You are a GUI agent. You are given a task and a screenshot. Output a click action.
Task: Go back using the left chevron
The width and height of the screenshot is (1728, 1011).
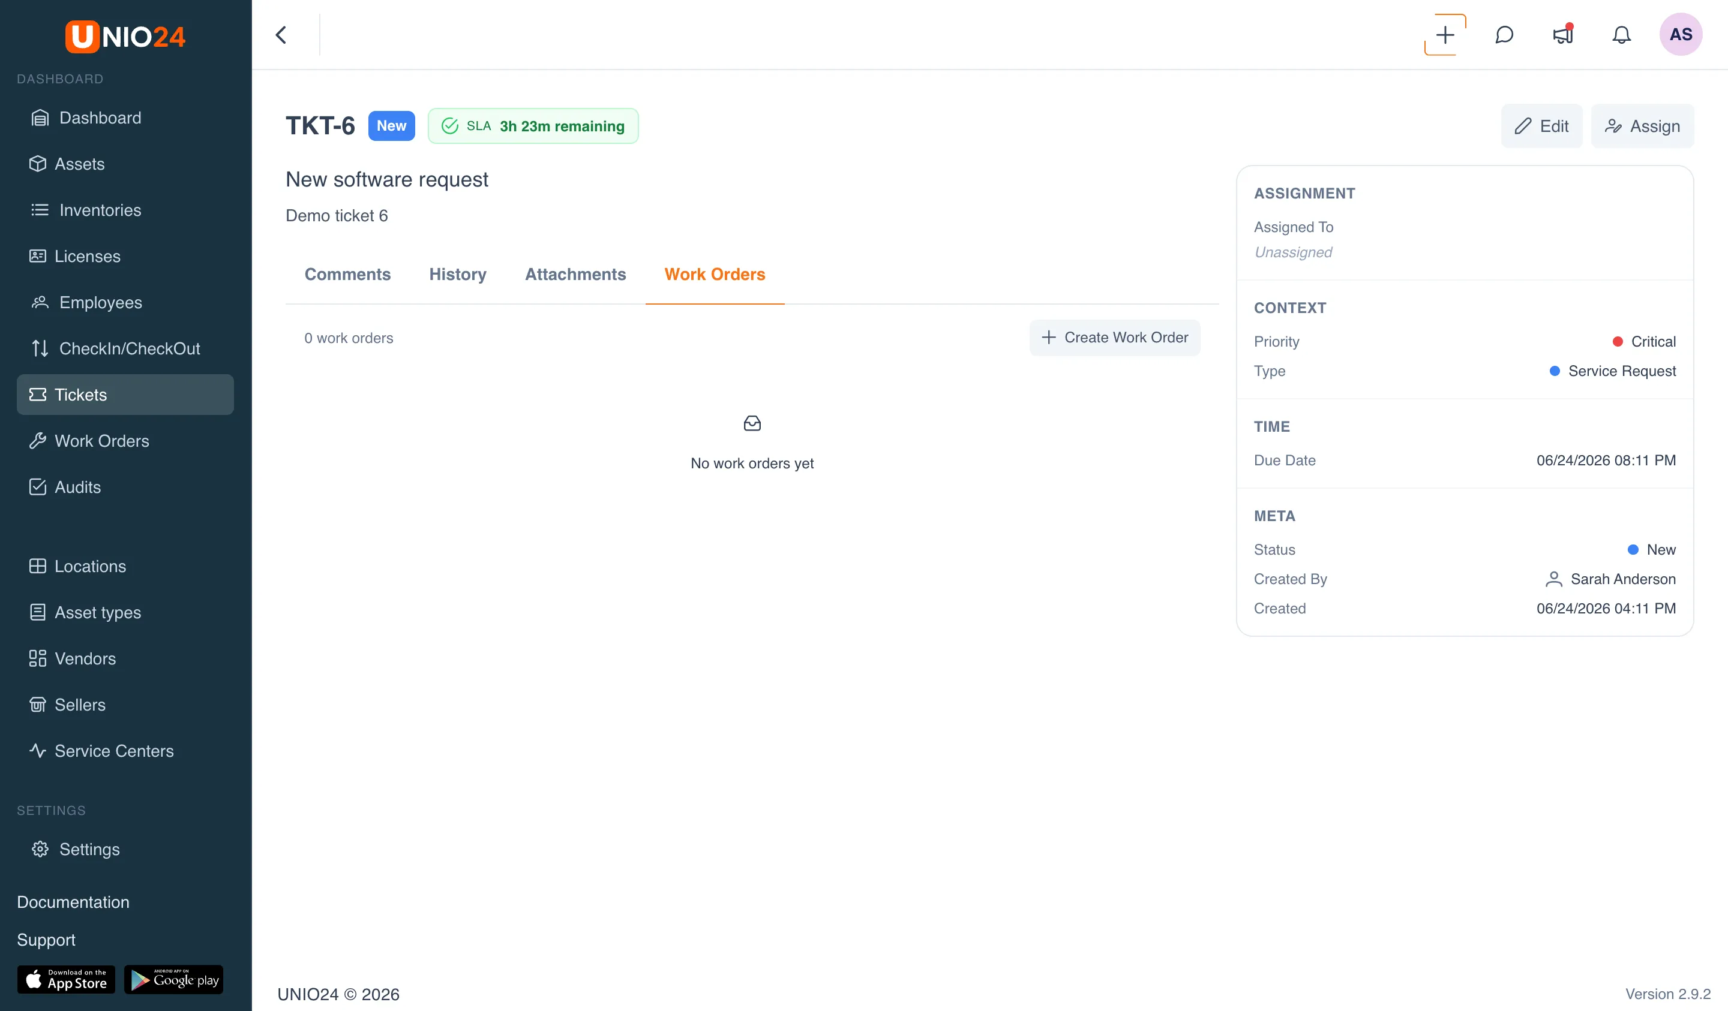pyautogui.click(x=281, y=35)
